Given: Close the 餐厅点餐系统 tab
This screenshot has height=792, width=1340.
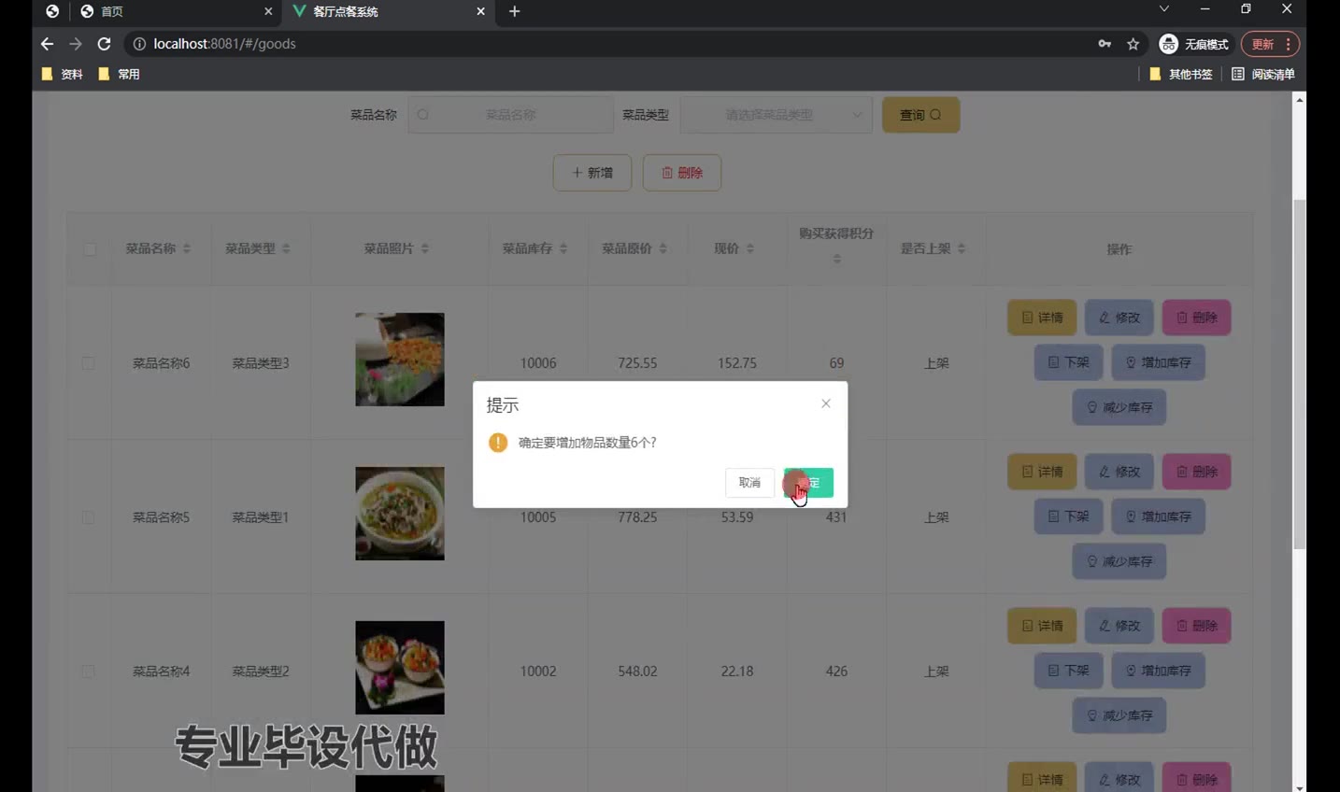Looking at the screenshot, I should 480,11.
